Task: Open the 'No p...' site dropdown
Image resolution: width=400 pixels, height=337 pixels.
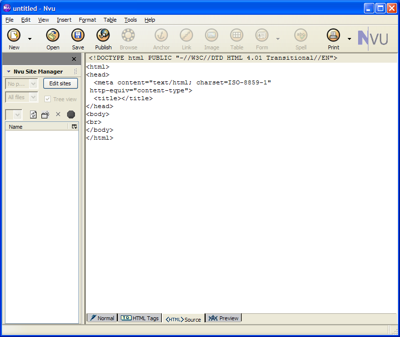Action: click(21, 84)
